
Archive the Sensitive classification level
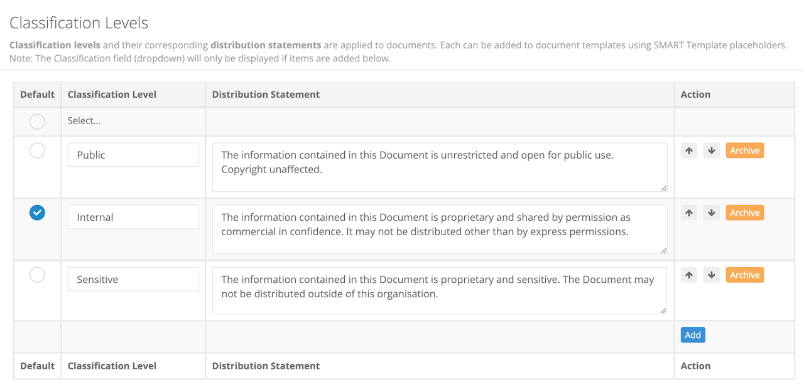point(744,275)
